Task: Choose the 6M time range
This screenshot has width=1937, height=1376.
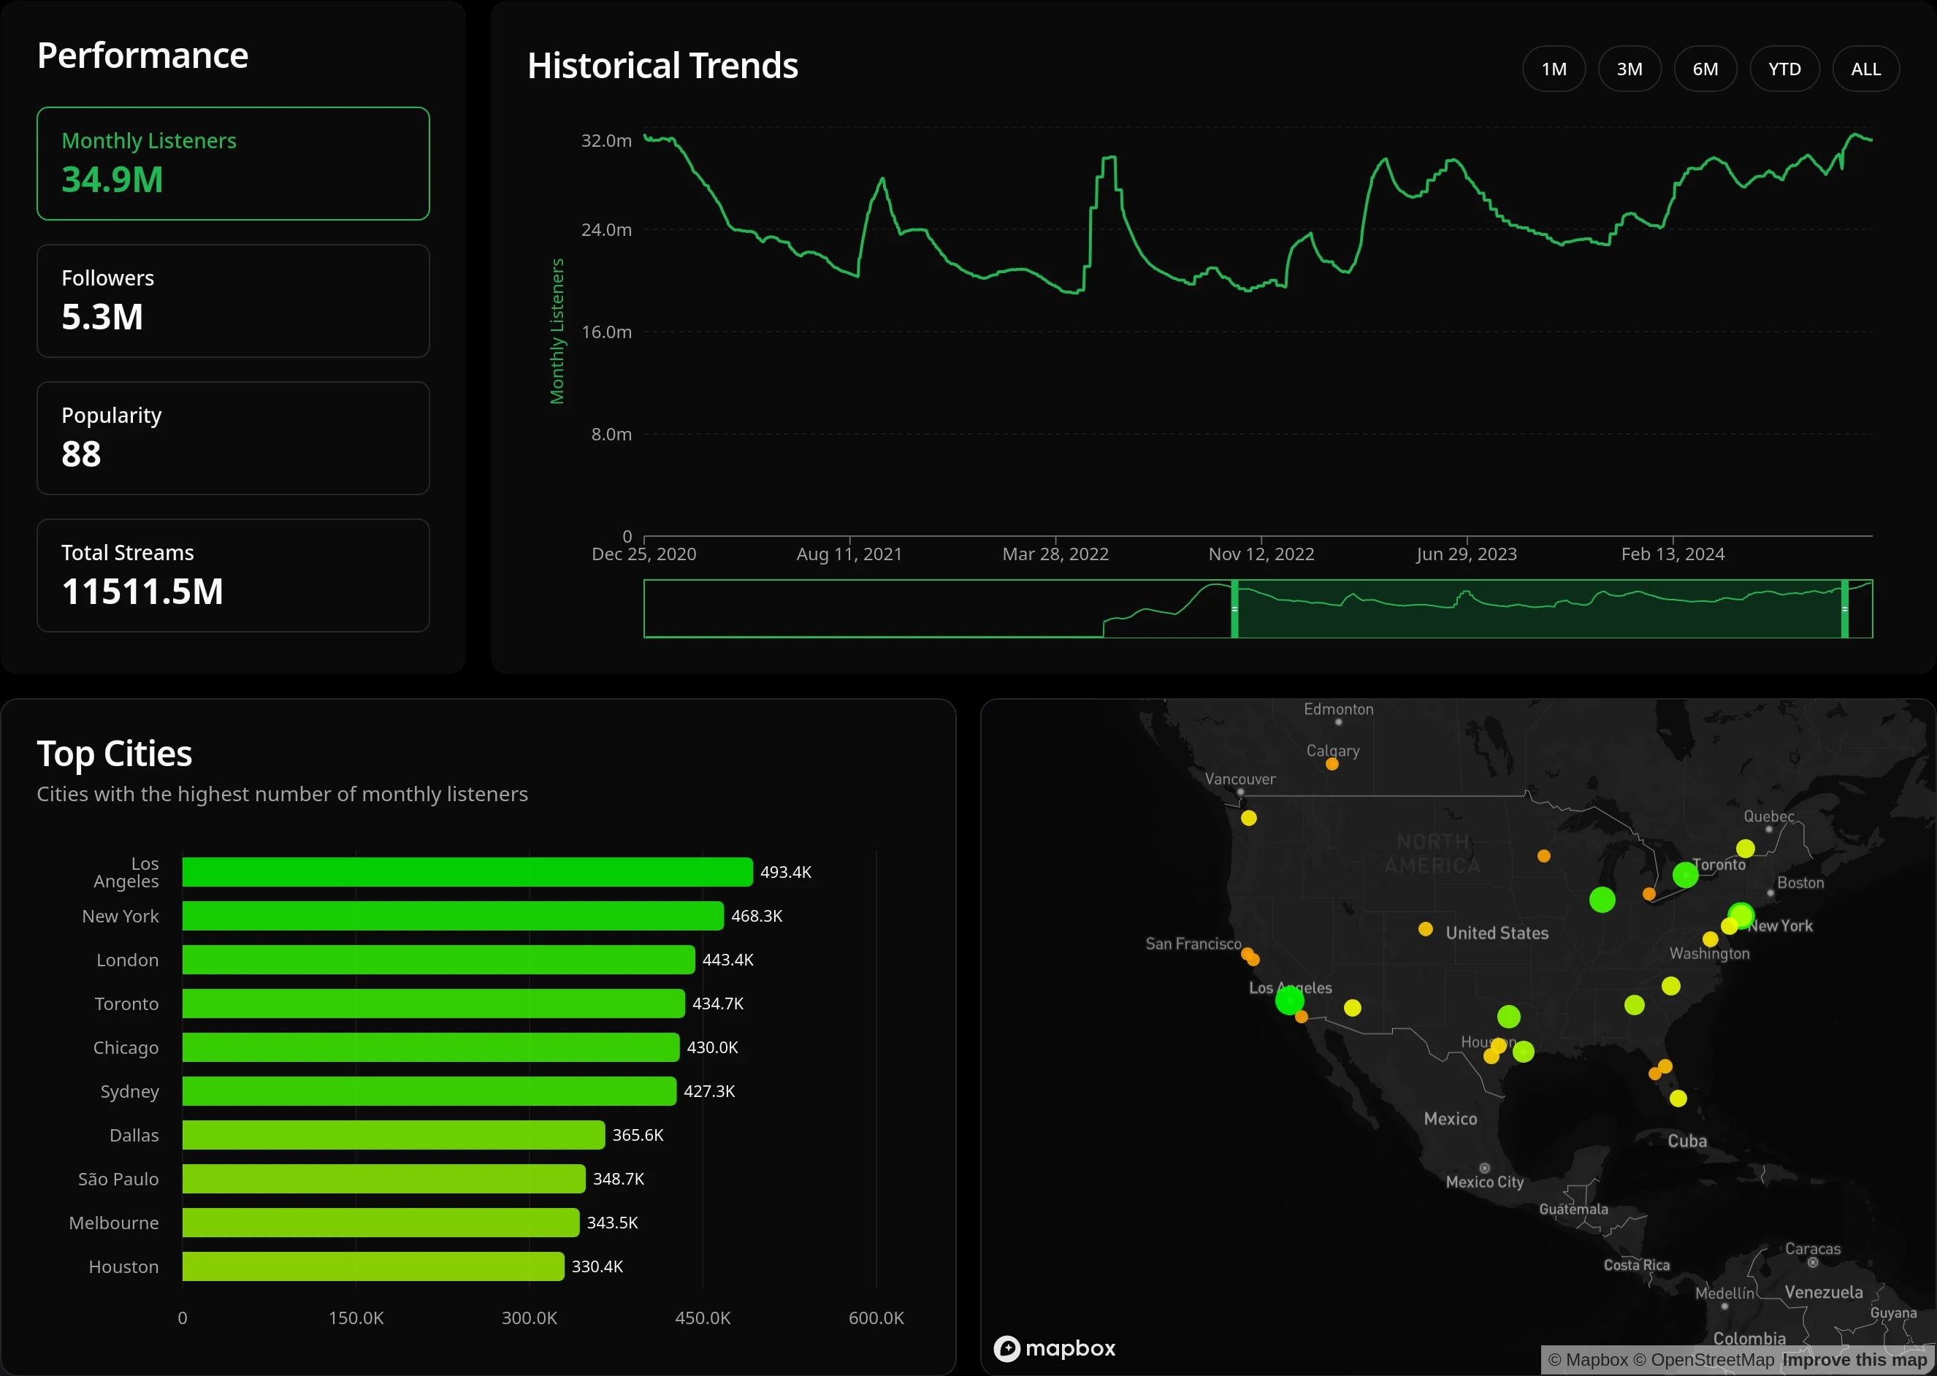Action: click(x=1705, y=69)
